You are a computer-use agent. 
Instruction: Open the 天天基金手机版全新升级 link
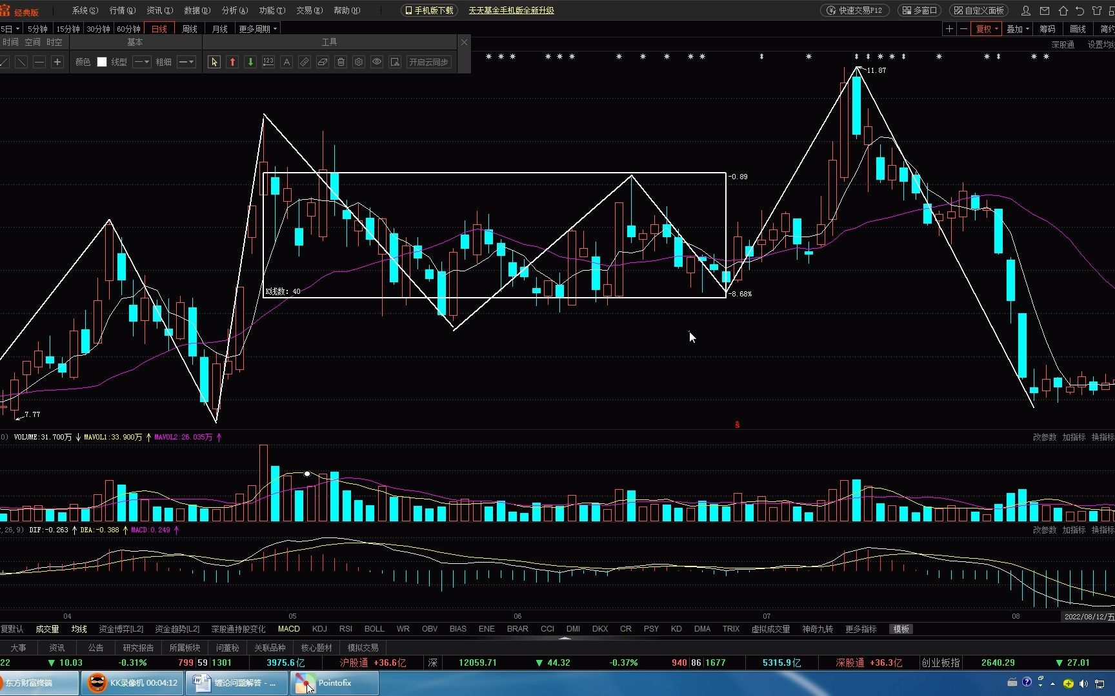[511, 10]
